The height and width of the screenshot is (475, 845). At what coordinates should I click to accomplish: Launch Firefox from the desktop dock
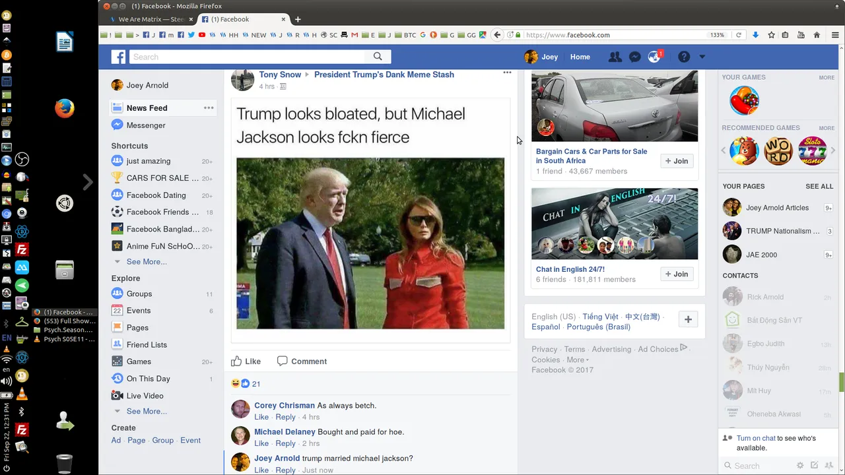click(x=64, y=108)
